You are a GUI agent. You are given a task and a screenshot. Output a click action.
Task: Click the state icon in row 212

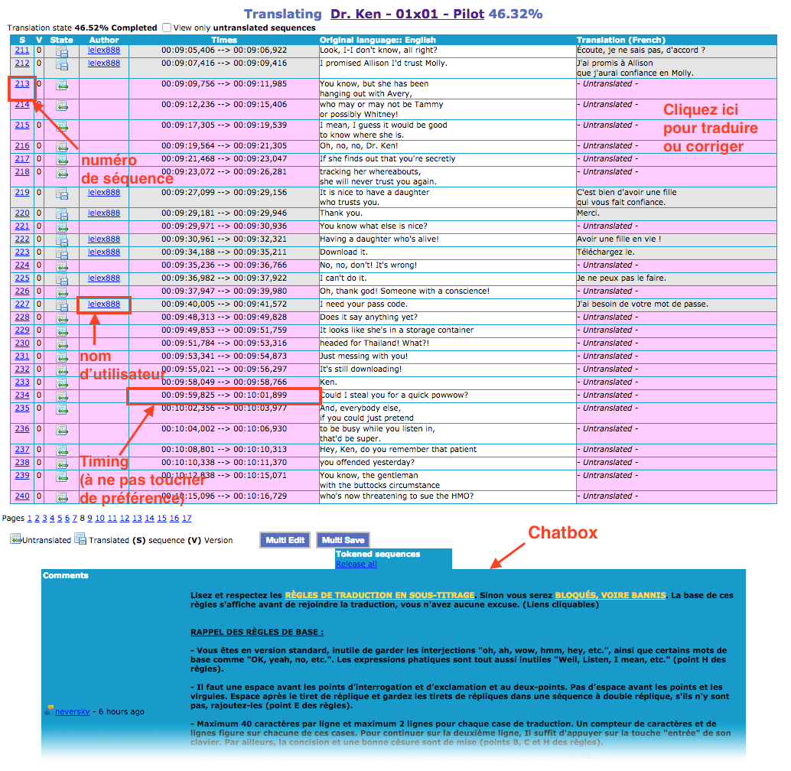click(61, 64)
